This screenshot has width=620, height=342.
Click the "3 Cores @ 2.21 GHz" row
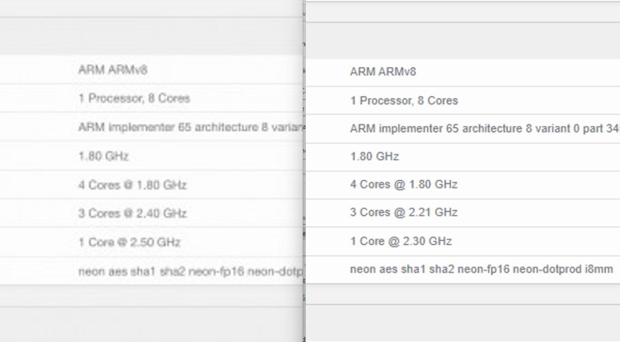[x=403, y=212]
